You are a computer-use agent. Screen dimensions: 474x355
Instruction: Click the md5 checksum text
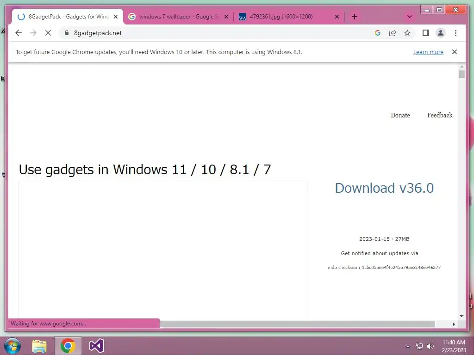[384, 268]
